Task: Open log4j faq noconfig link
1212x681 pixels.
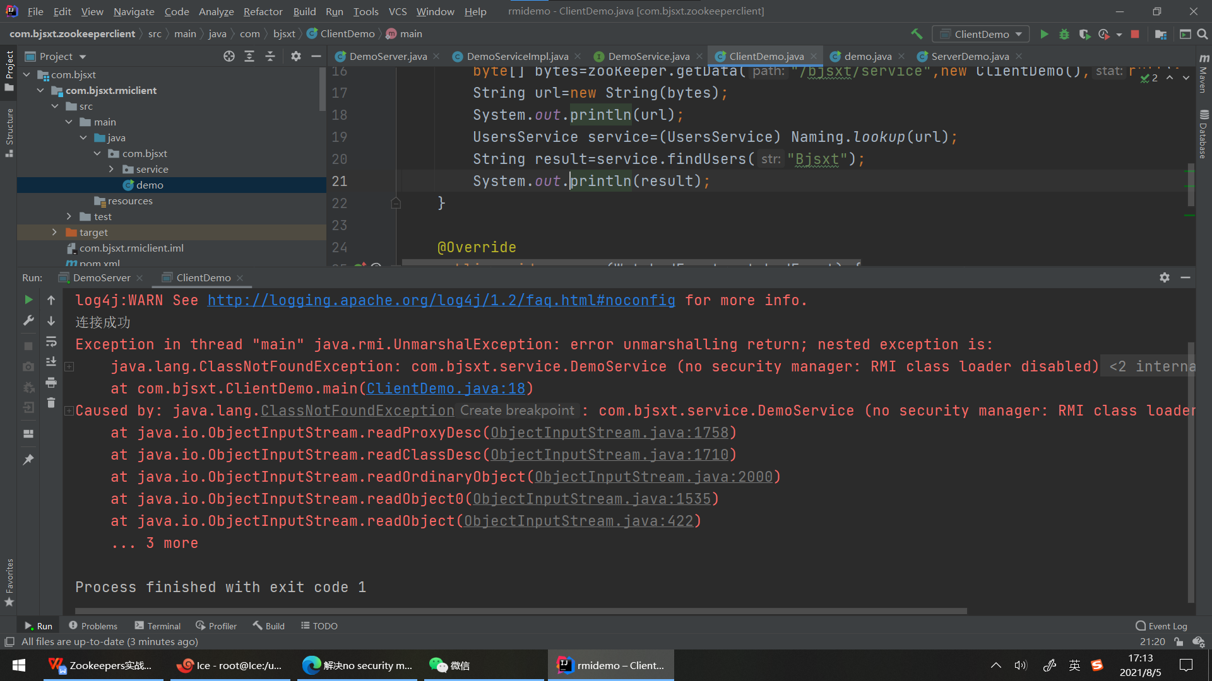Action: (441, 300)
